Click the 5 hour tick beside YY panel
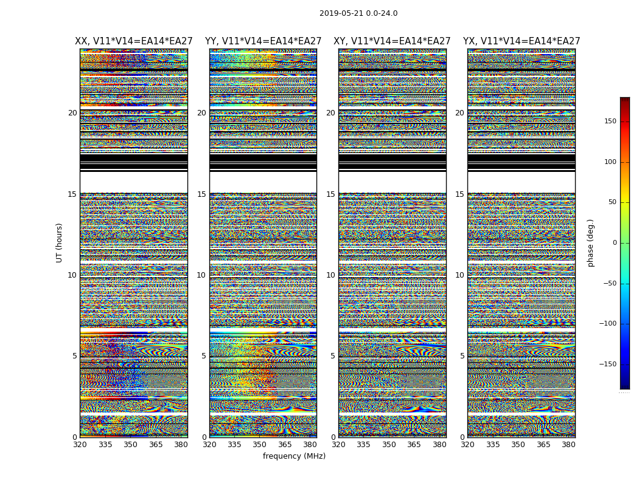The width and height of the screenshot is (639, 486). [204, 356]
